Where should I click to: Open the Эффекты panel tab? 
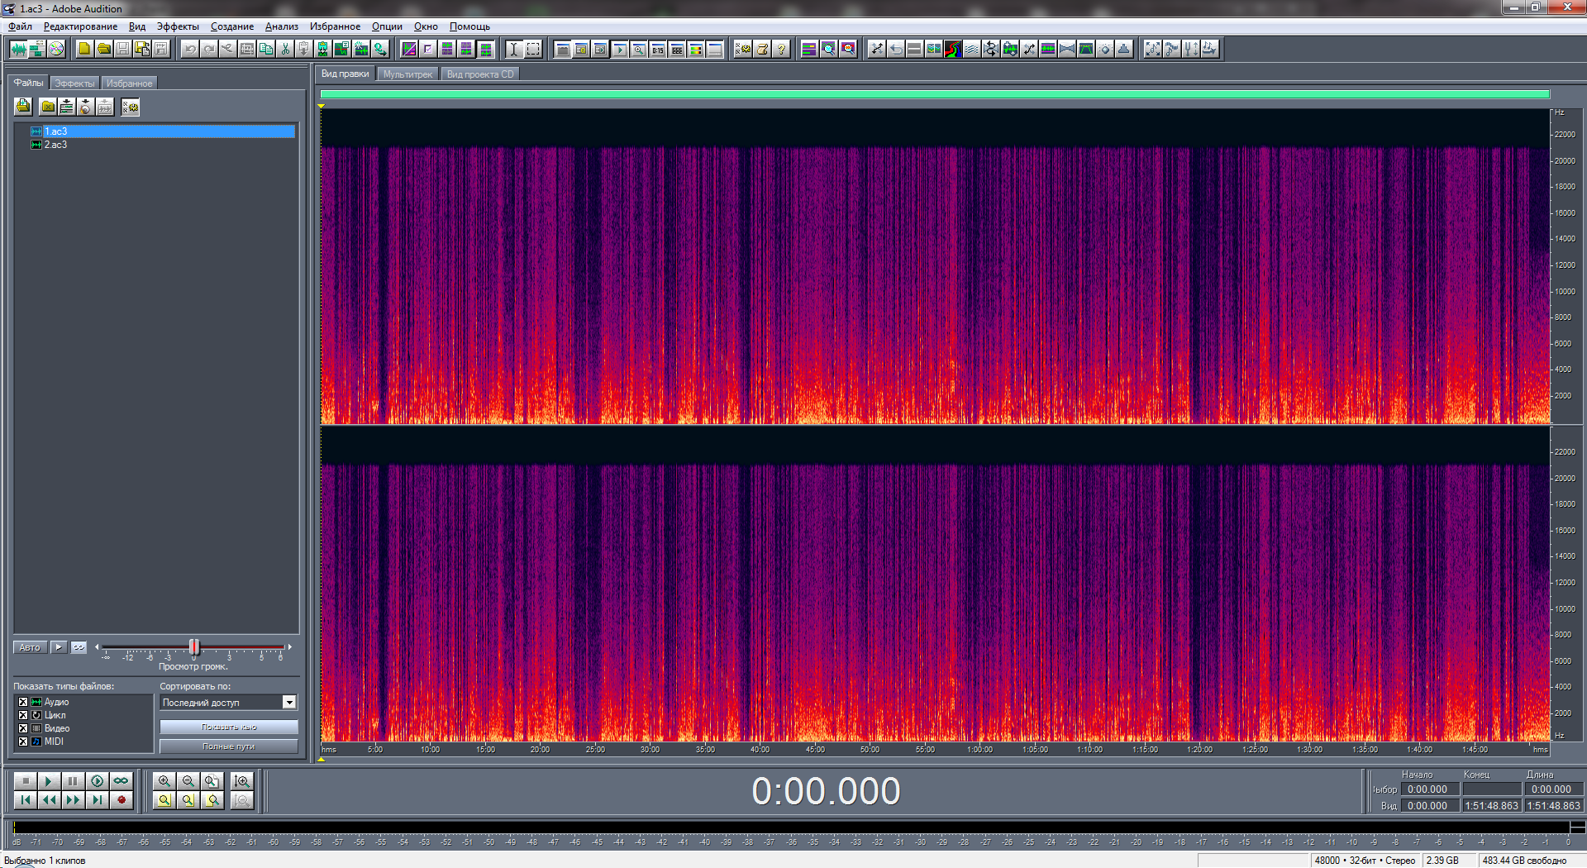pos(74,83)
